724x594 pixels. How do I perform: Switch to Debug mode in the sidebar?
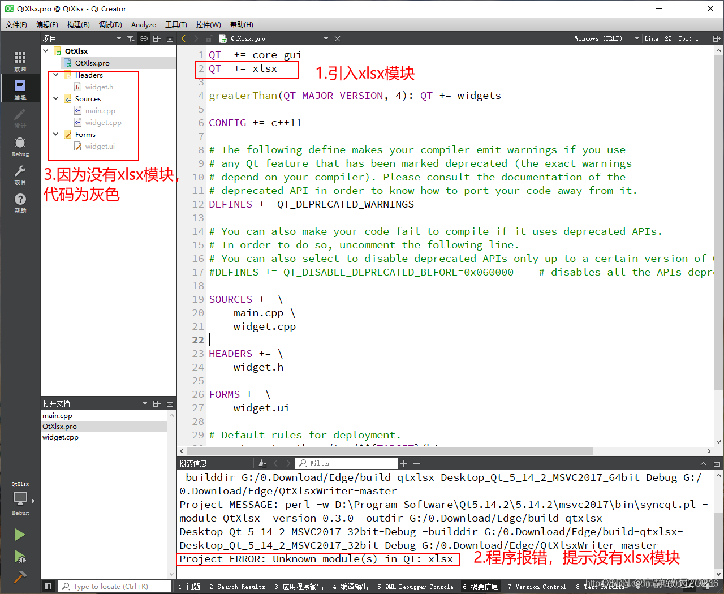point(20,145)
